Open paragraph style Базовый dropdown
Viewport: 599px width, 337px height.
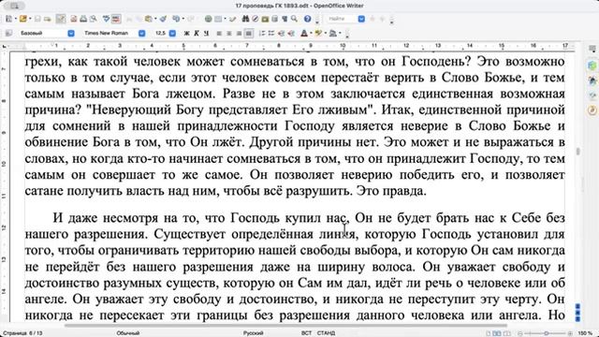pyautogui.click(x=71, y=34)
